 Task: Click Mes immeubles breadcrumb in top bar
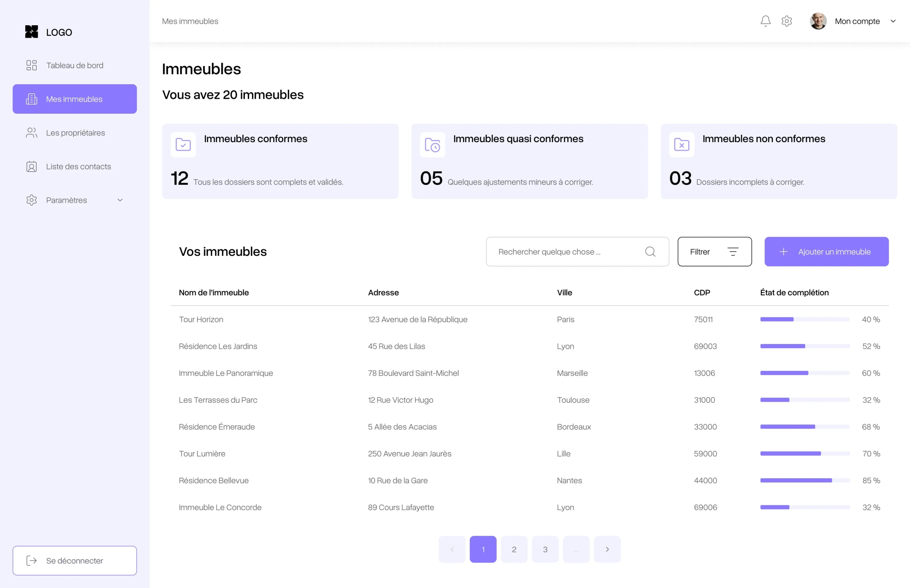pyautogui.click(x=190, y=21)
